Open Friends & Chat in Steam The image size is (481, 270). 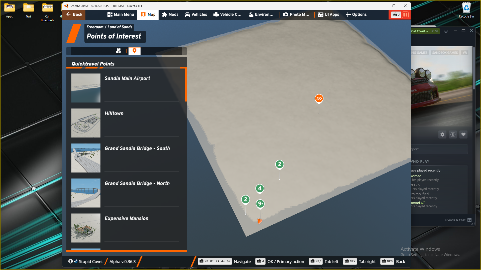pos(458,220)
